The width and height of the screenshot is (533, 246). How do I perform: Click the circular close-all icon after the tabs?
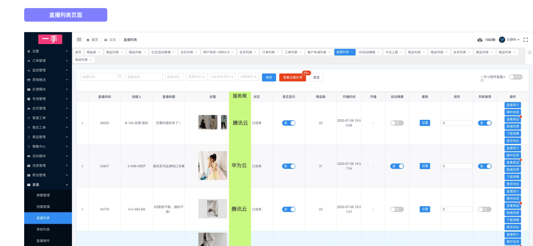click(529, 52)
